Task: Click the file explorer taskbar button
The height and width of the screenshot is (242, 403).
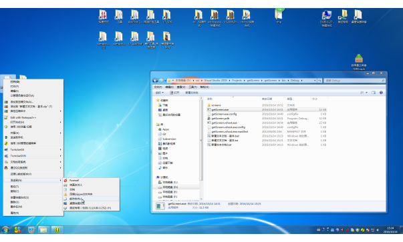Action: [x=43, y=230]
